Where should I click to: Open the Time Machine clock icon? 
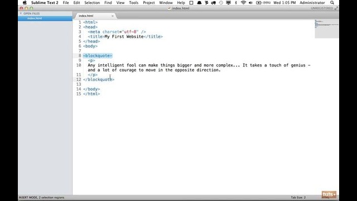(221, 3)
